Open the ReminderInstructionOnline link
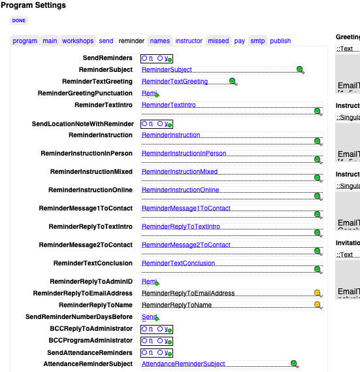Viewport: 360px width, 372px height. pyautogui.click(x=180, y=190)
